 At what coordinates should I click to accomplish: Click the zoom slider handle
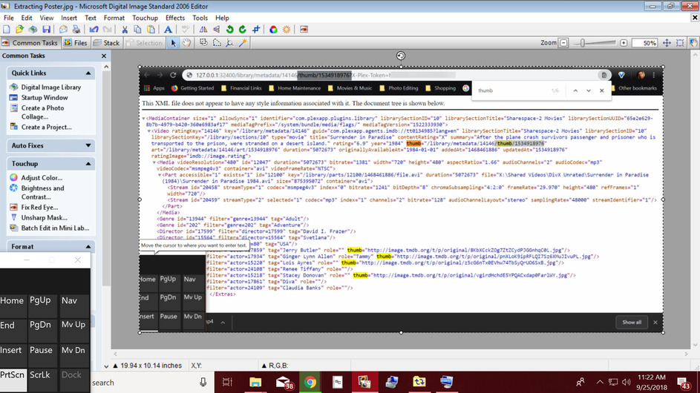tap(583, 43)
